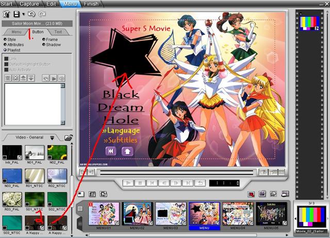330x238 pixels.
Task: Click the Language text button in the preview
Action: point(121,131)
